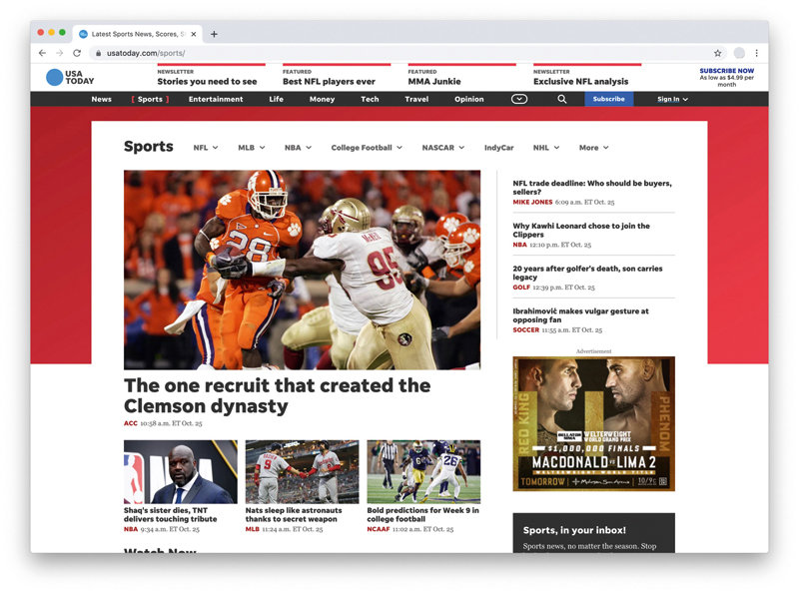This screenshot has height=593, width=799.
Task: Click the 'Sports, in your inbox!' box
Action: coord(593,533)
